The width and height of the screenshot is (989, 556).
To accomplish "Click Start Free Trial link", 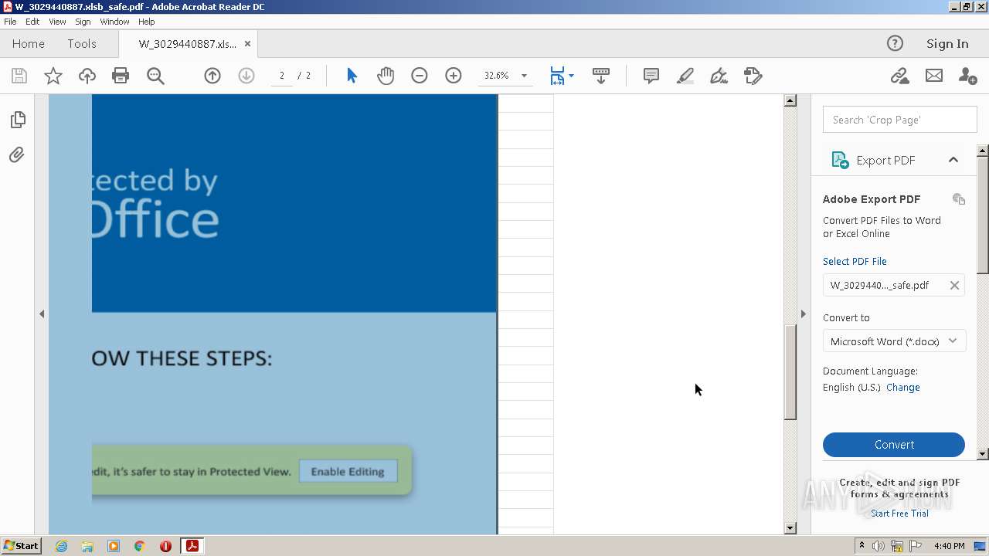I will pos(899,514).
